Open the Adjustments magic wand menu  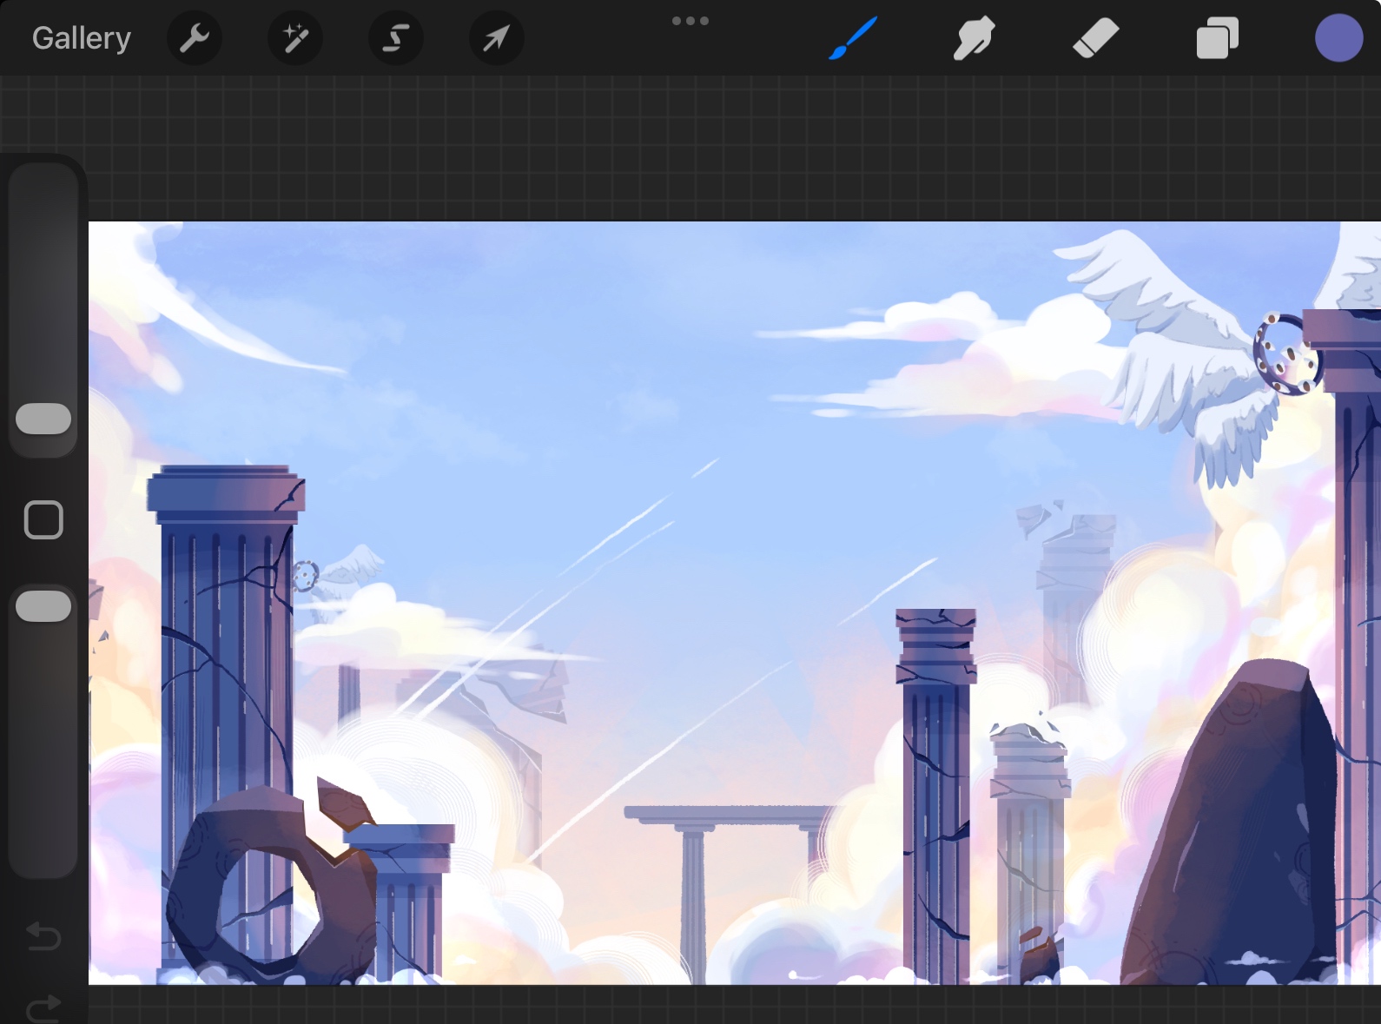[x=295, y=38]
